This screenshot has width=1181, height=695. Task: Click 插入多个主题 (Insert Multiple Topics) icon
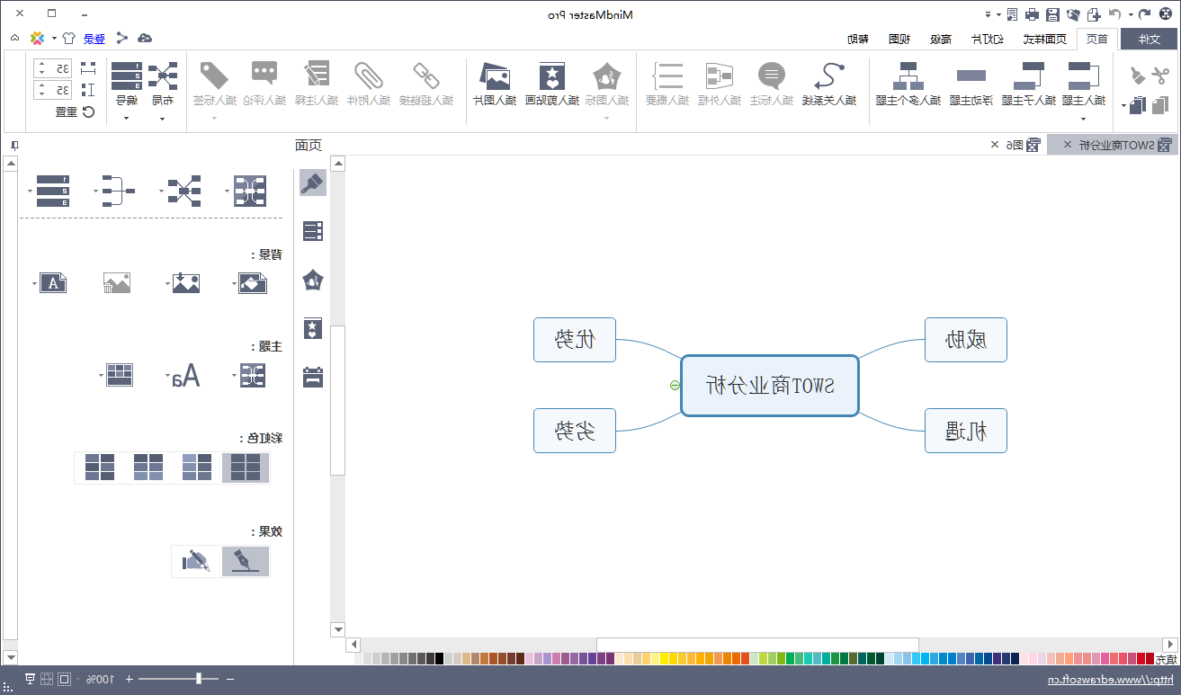point(908,76)
